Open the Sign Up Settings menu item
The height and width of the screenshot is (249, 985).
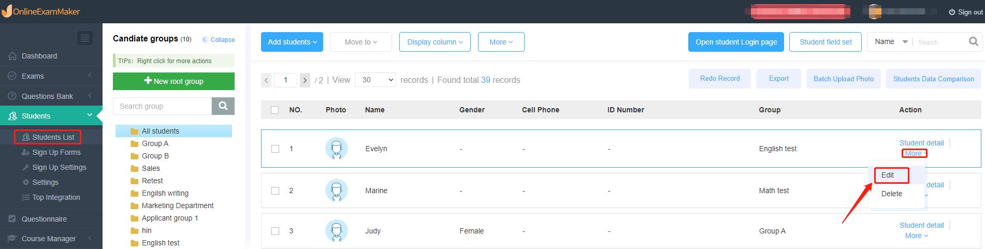coord(59,167)
